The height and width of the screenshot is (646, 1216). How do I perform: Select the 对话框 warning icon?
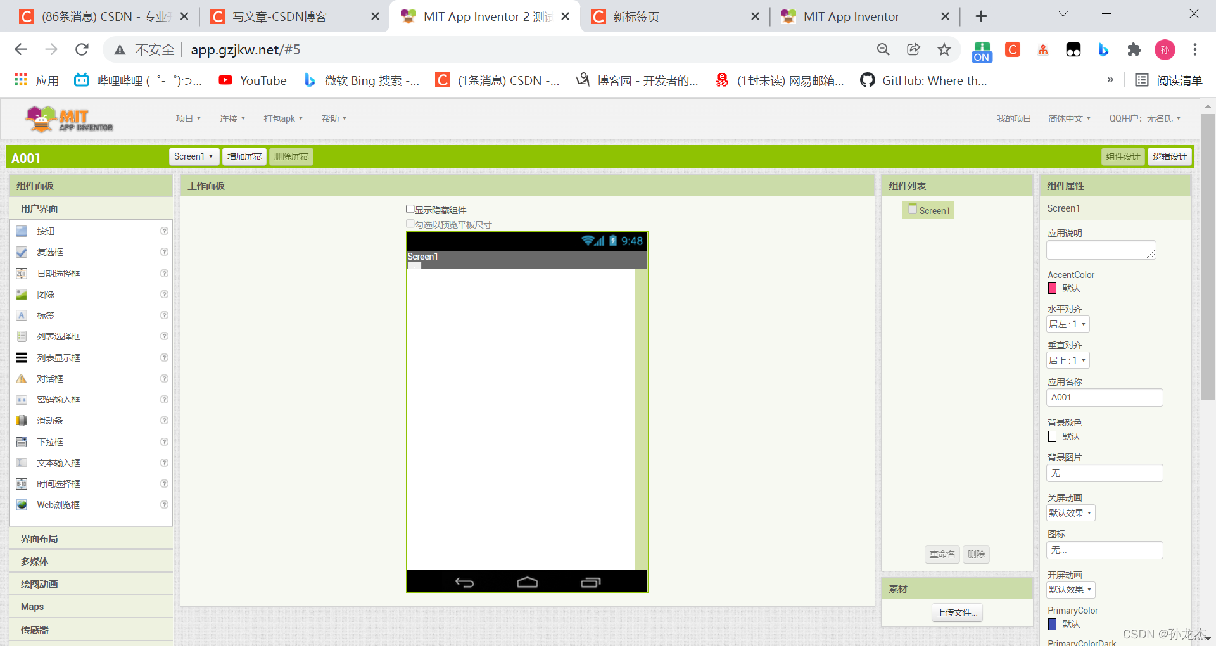(x=22, y=379)
